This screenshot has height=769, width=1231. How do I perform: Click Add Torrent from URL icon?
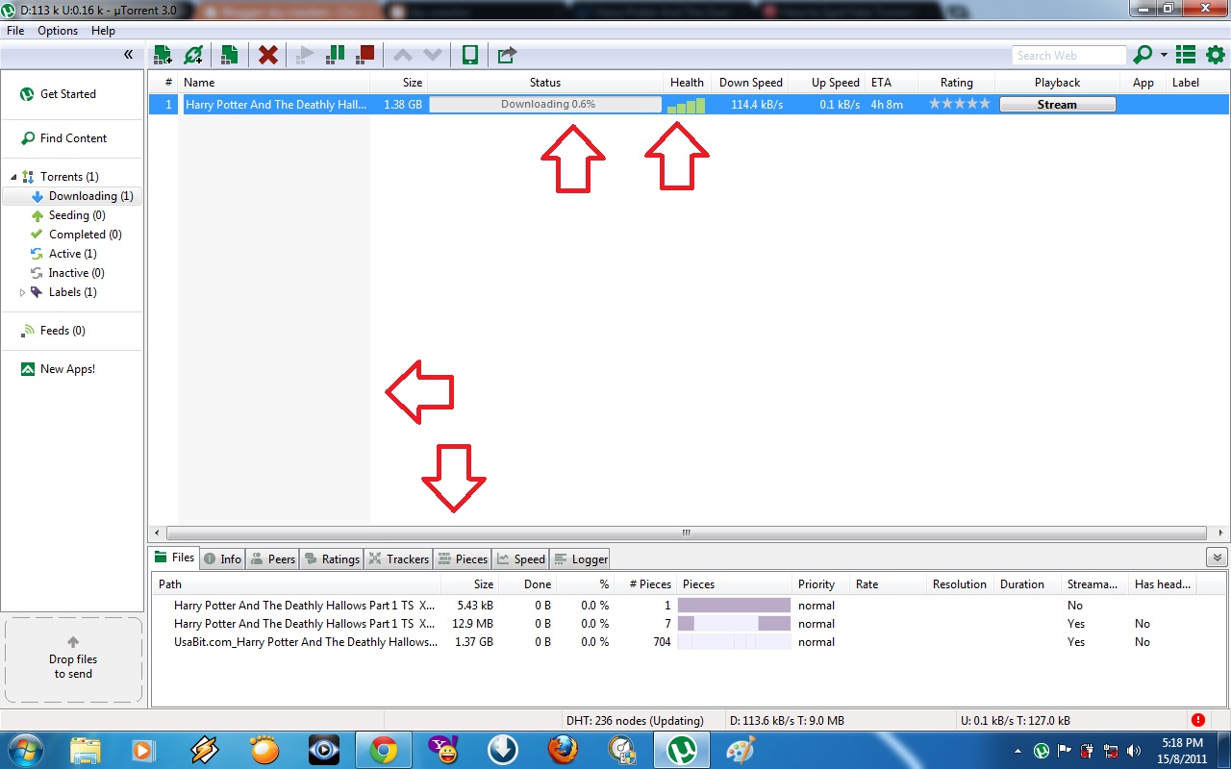click(193, 55)
